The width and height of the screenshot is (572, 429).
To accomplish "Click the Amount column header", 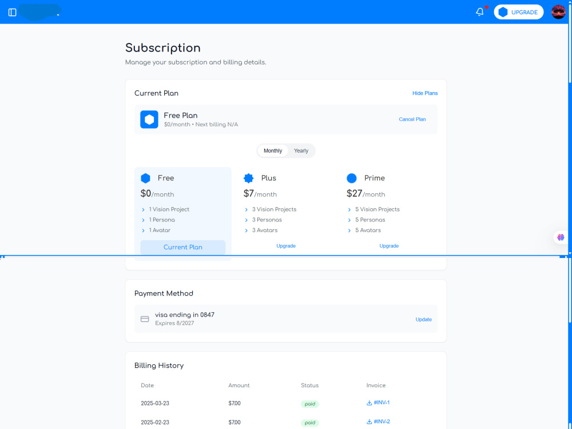I will (239, 386).
